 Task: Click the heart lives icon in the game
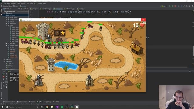[x=142, y=25]
